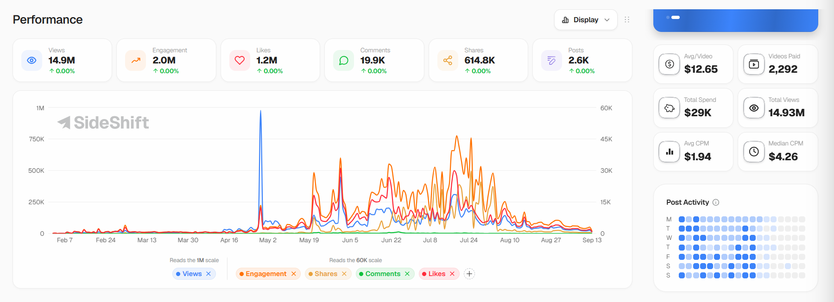Click the 2.6K Posts value
The height and width of the screenshot is (302, 834).
[579, 60]
